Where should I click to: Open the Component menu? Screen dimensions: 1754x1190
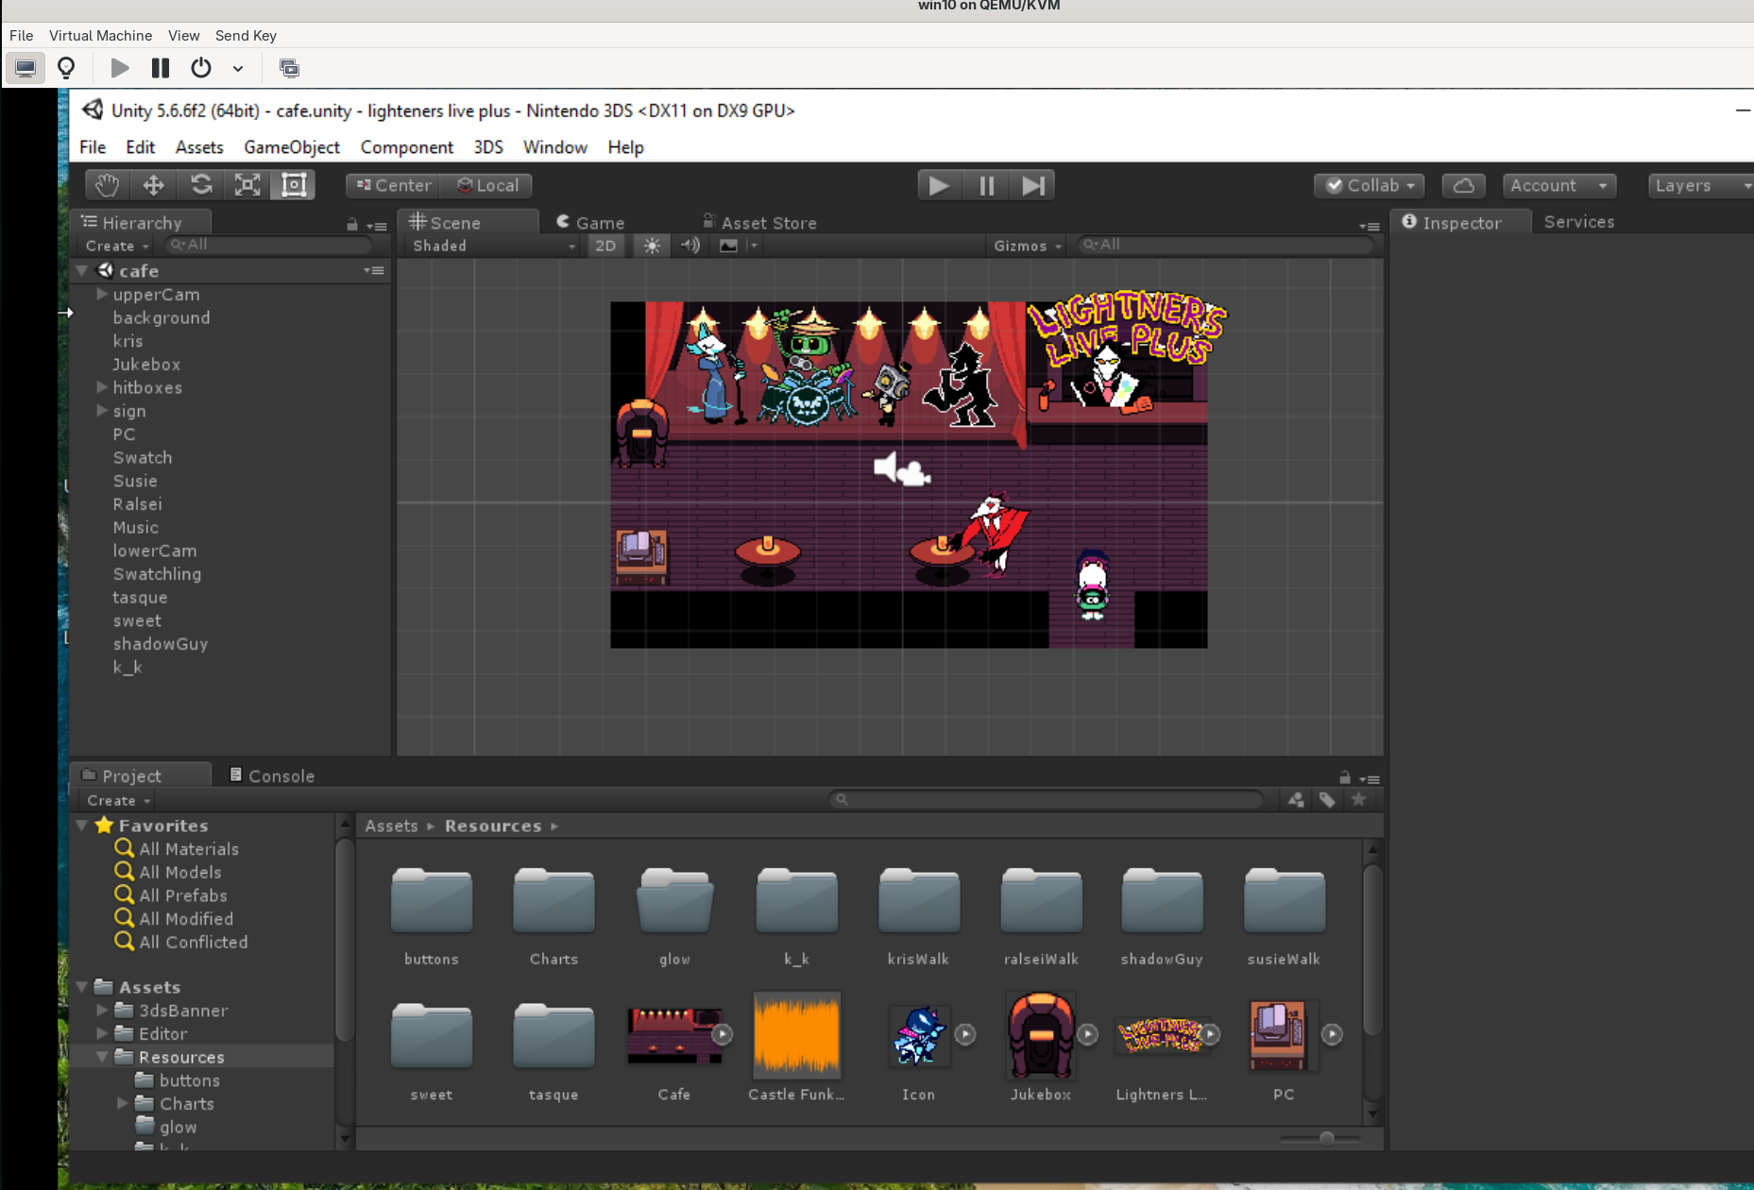click(x=407, y=147)
